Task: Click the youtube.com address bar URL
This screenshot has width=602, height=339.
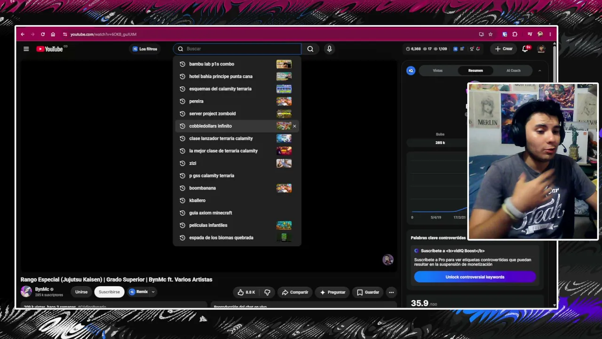Action: pyautogui.click(x=103, y=34)
